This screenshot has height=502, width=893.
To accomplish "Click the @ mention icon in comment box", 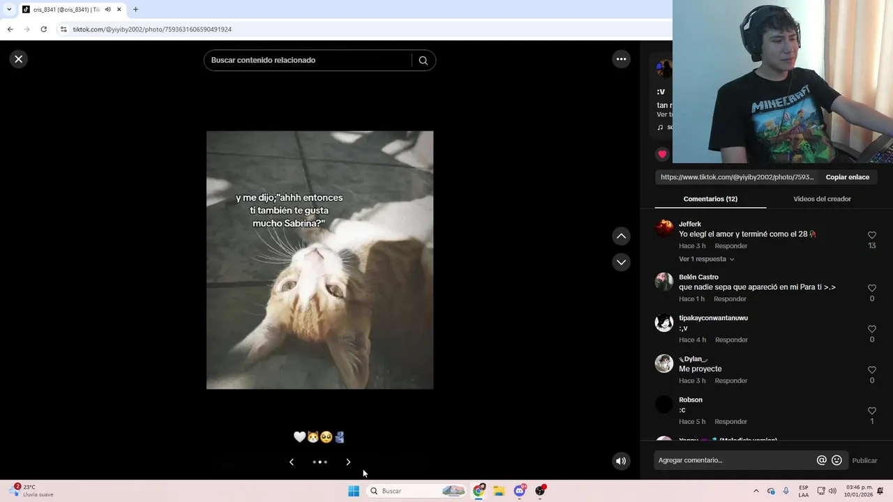I will pyautogui.click(x=822, y=460).
